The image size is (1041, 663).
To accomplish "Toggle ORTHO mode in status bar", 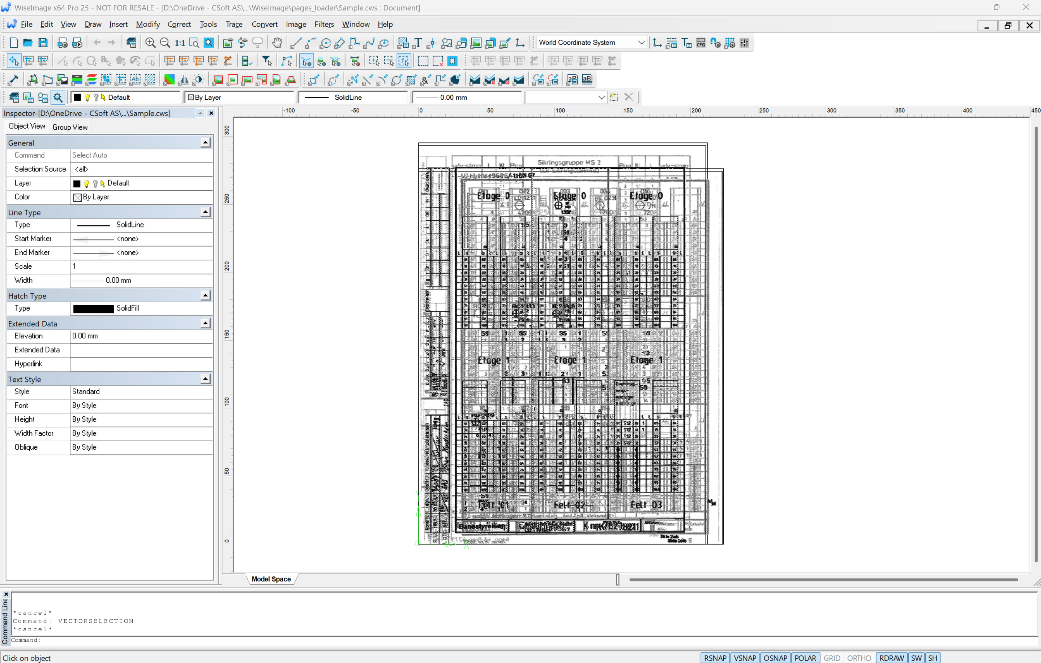I will [x=858, y=658].
